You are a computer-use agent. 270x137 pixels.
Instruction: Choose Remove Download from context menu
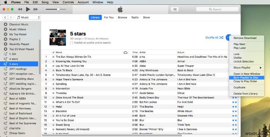[247, 38]
